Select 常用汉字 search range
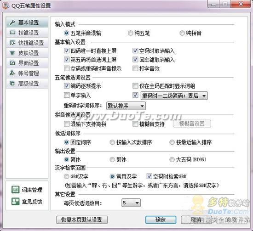 coord(112,176)
